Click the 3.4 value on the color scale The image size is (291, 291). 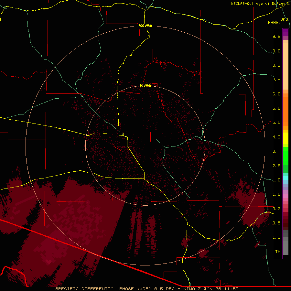coord(276,151)
